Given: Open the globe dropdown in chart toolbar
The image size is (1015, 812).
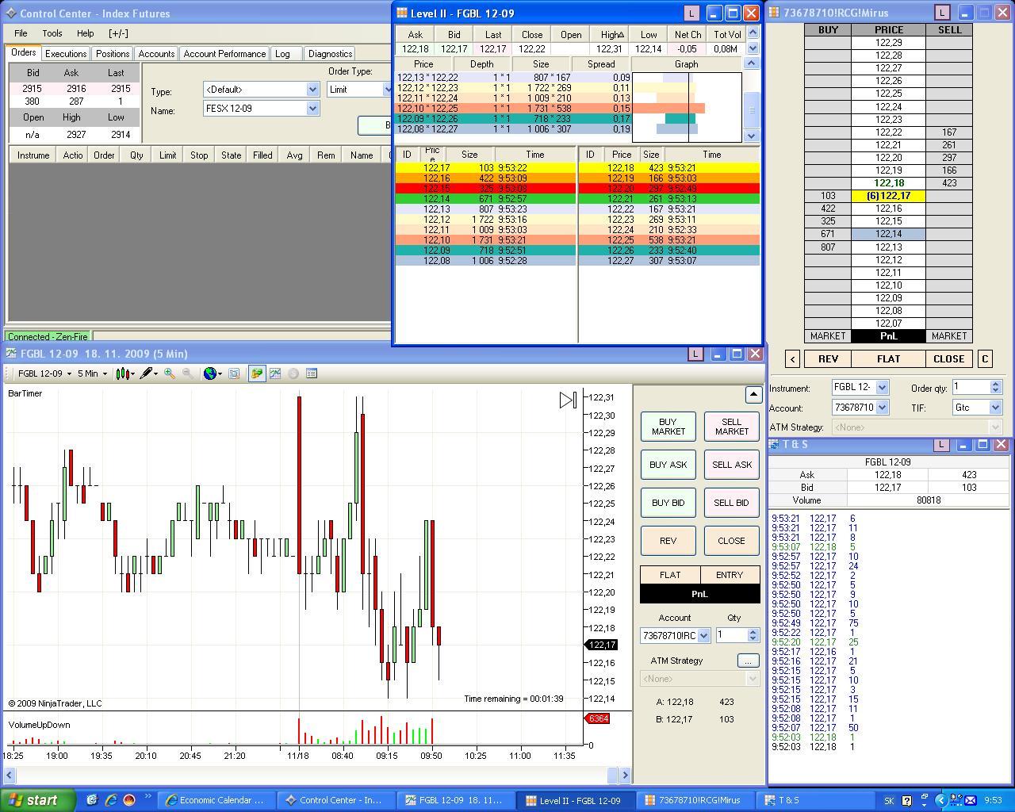Looking at the screenshot, I should 213,373.
